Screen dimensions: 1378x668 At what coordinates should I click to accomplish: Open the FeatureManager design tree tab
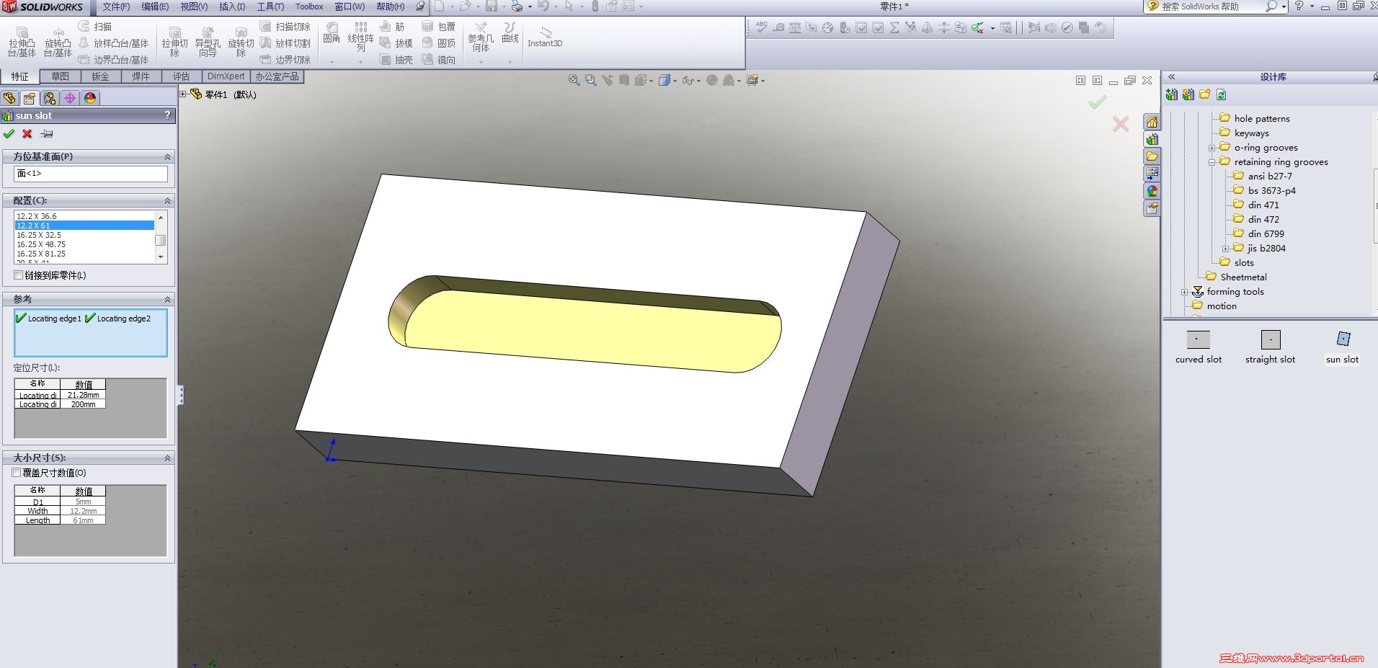click(9, 98)
